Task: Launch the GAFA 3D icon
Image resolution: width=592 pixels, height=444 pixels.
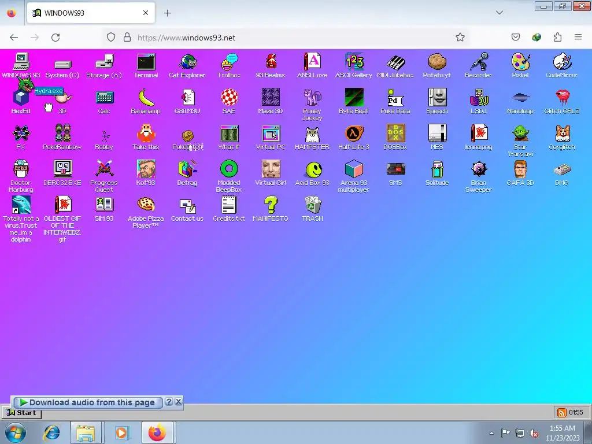Action: [520, 169]
